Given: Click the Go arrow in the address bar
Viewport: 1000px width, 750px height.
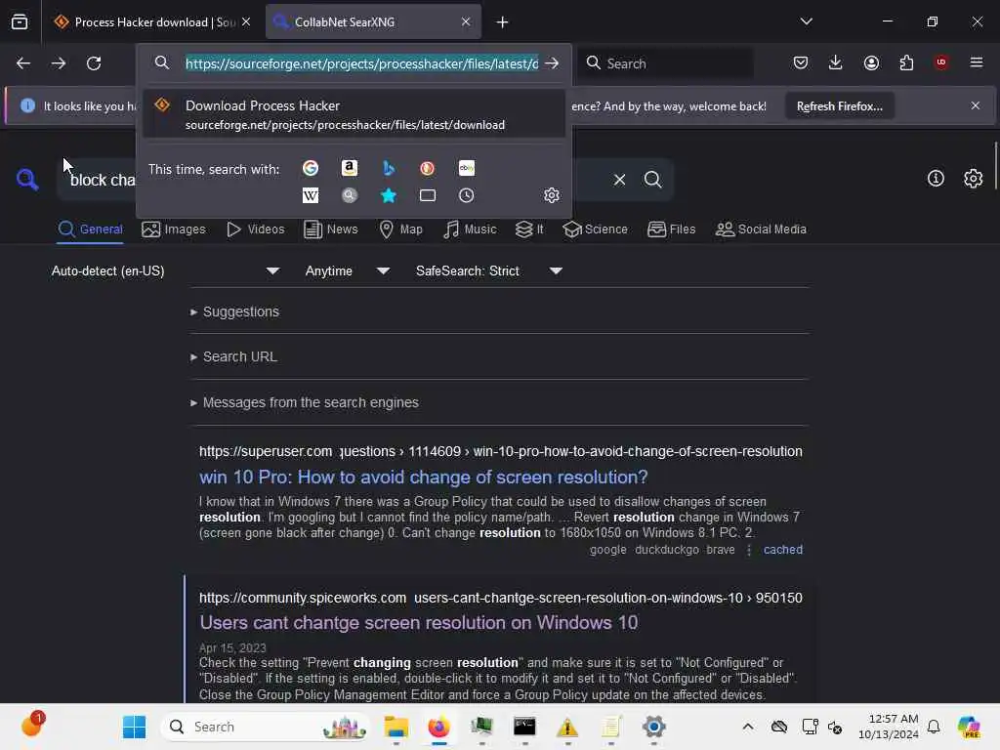Looking at the screenshot, I should pos(553,63).
